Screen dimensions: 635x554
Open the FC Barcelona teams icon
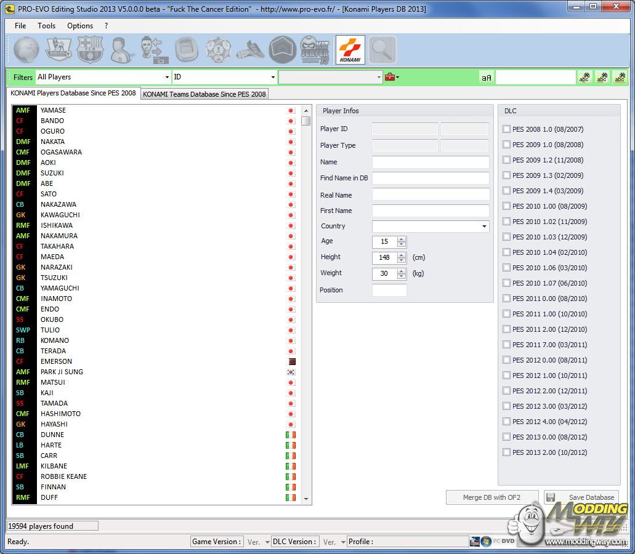[x=91, y=50]
